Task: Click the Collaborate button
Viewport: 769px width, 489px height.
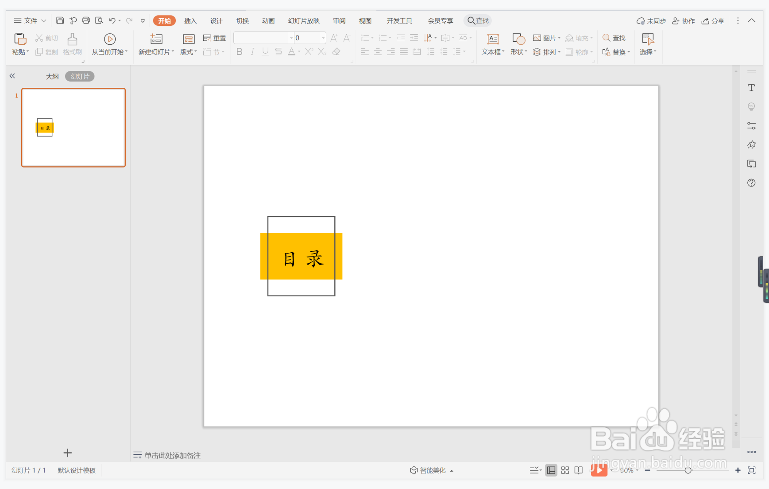Action: [x=683, y=21]
